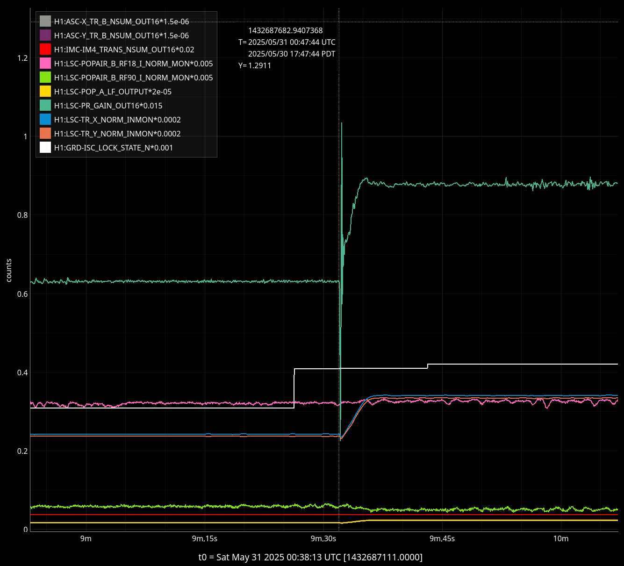The height and width of the screenshot is (566, 624).
Task: Click the purple ASC-Y_TR_B_NSUM legend swatch
Action: coord(45,36)
